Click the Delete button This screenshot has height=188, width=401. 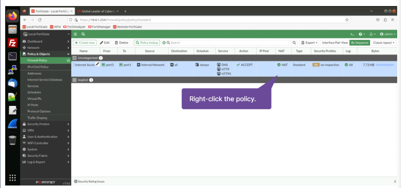tap(121, 43)
